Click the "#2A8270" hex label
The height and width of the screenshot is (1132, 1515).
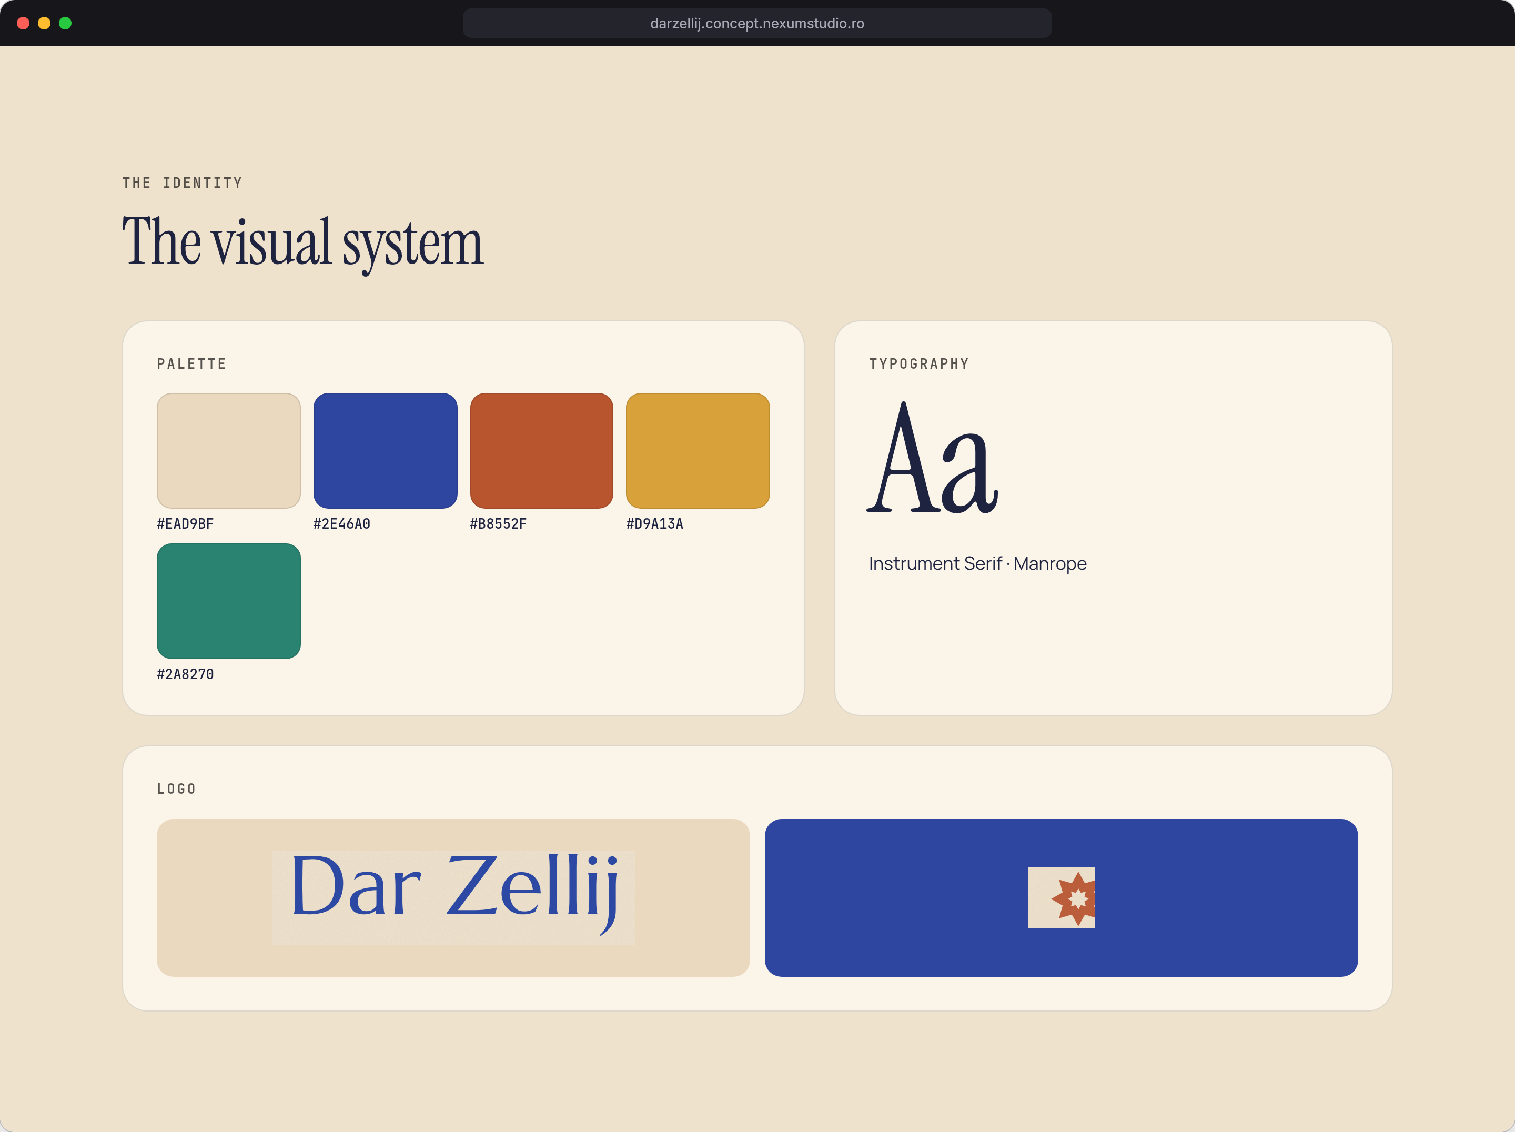tap(186, 674)
